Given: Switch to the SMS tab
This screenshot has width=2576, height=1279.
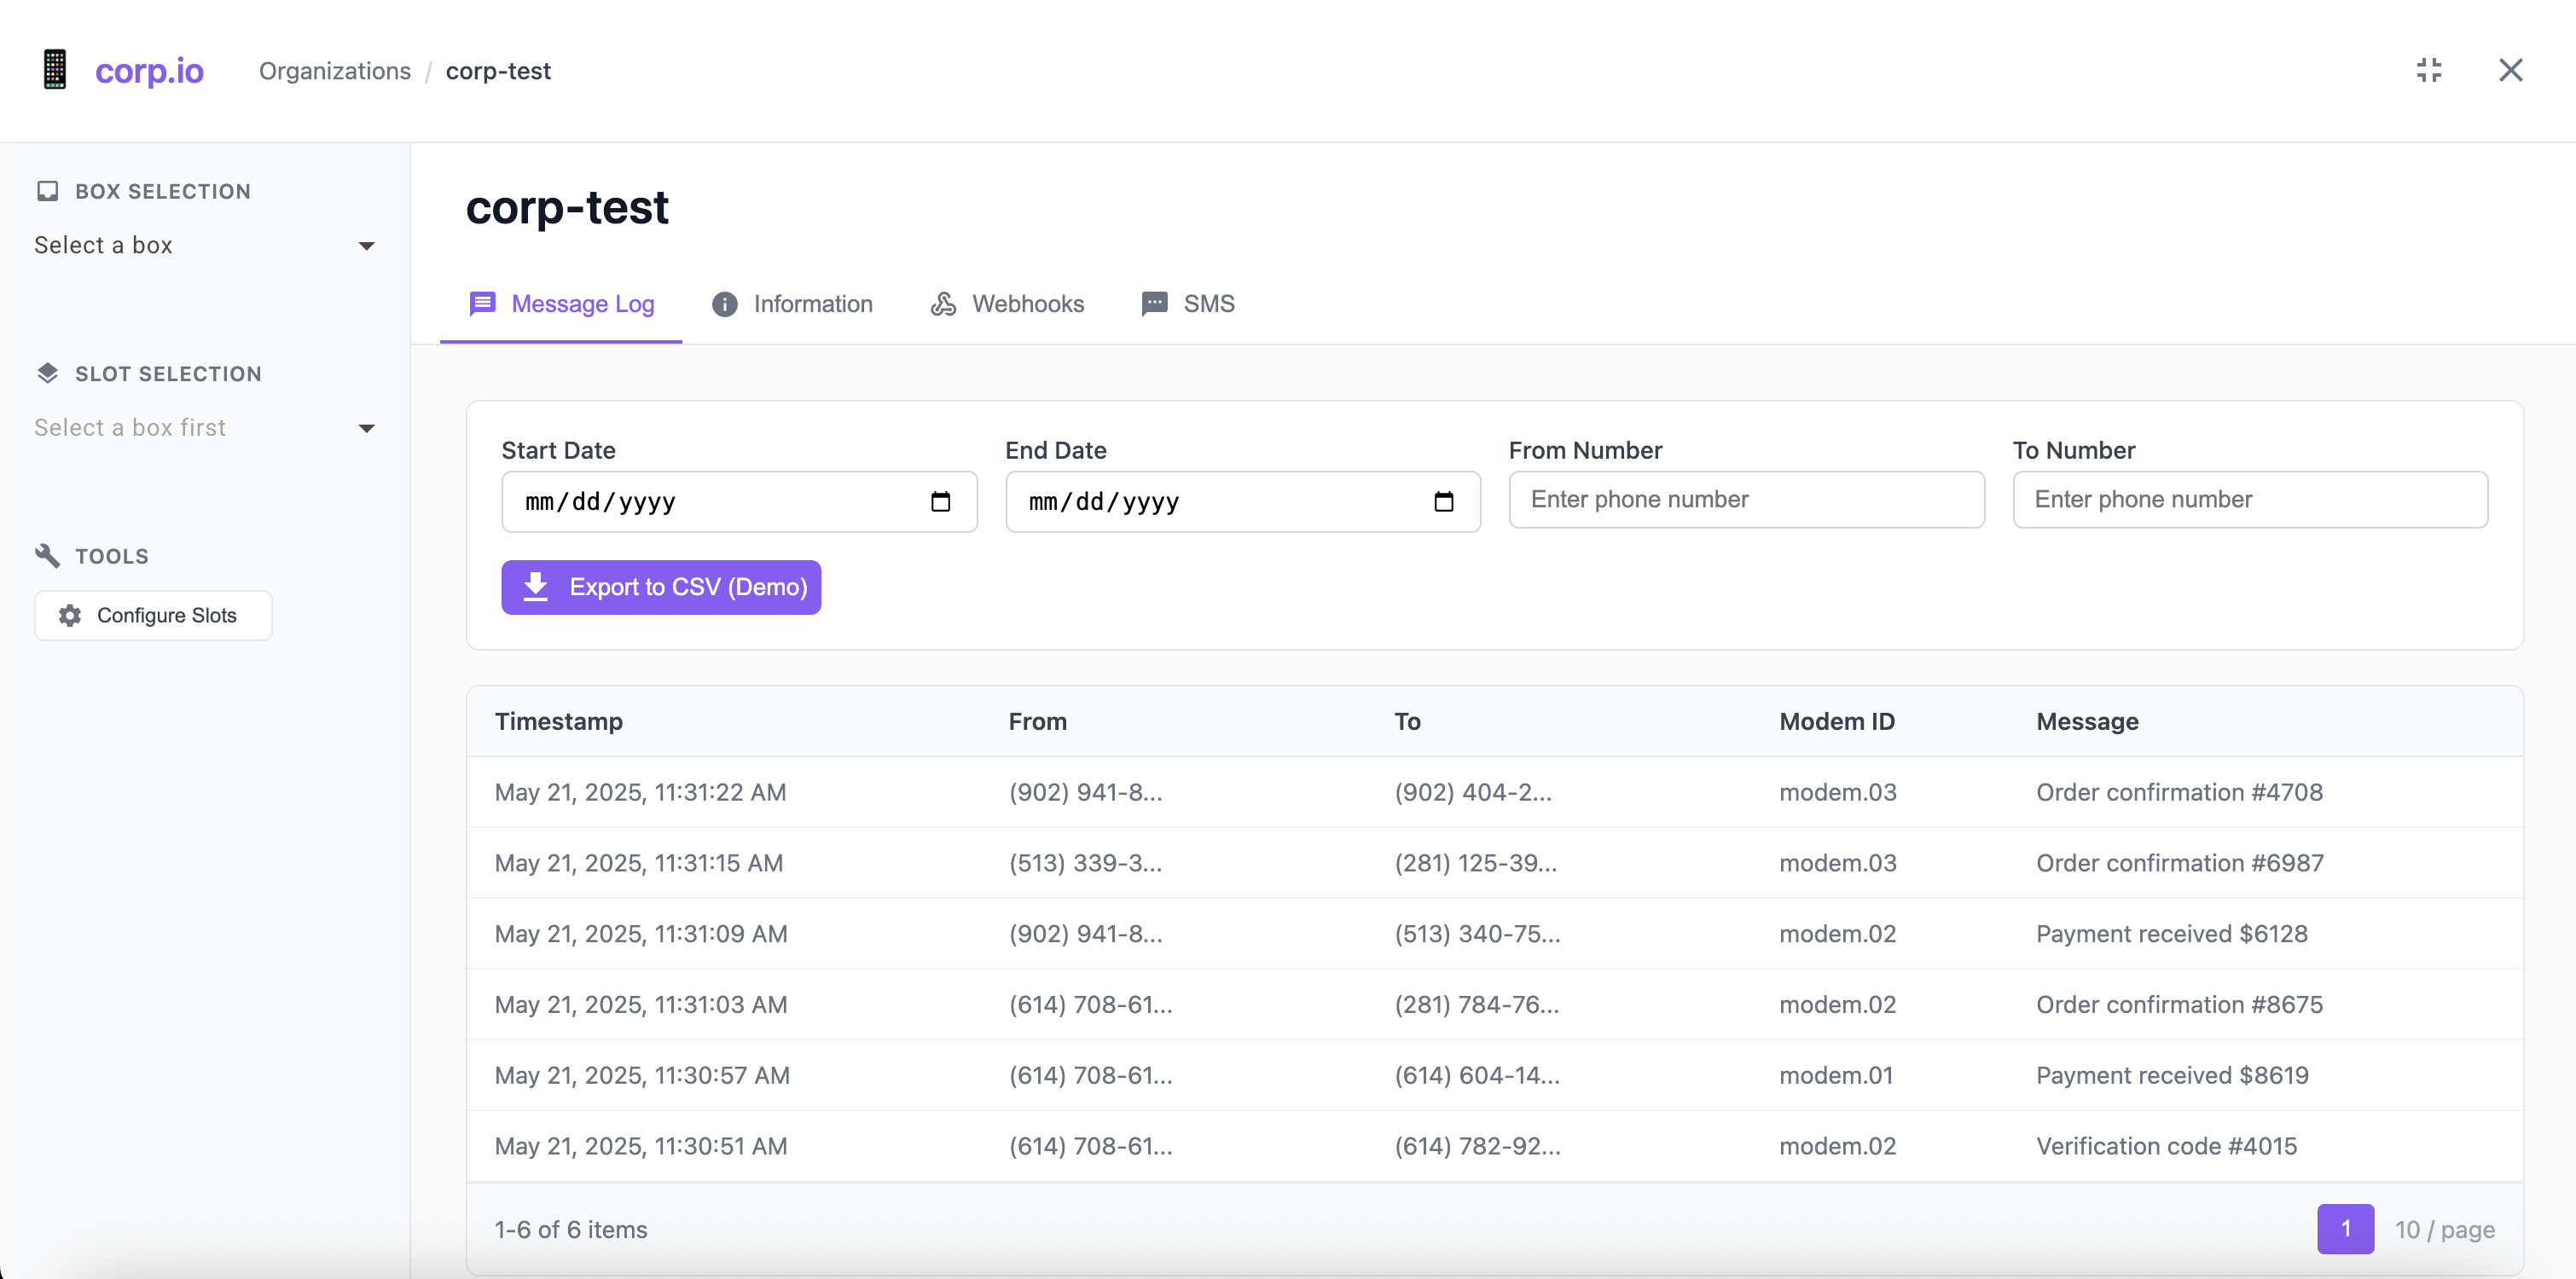Looking at the screenshot, I should tap(1188, 304).
